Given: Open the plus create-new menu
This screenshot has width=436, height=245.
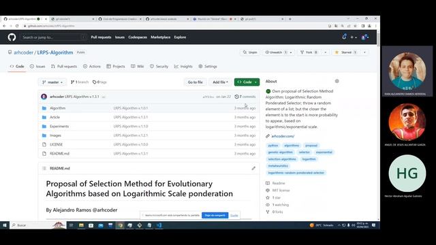Looking at the screenshot, I should (354, 37).
